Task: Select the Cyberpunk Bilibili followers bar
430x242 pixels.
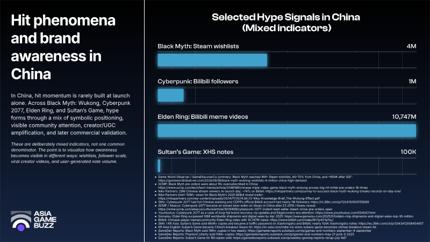Action: coord(170,95)
